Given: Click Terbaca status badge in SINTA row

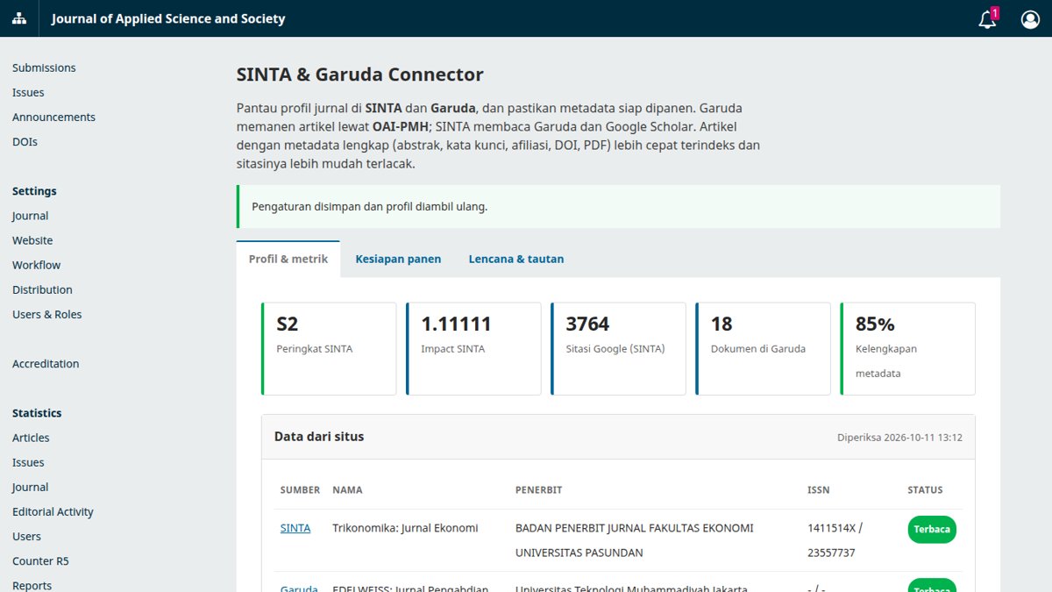Looking at the screenshot, I should click(932, 530).
